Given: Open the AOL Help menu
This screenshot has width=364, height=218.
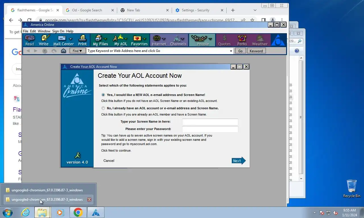Looking at the screenshot, I should click(x=70, y=31).
